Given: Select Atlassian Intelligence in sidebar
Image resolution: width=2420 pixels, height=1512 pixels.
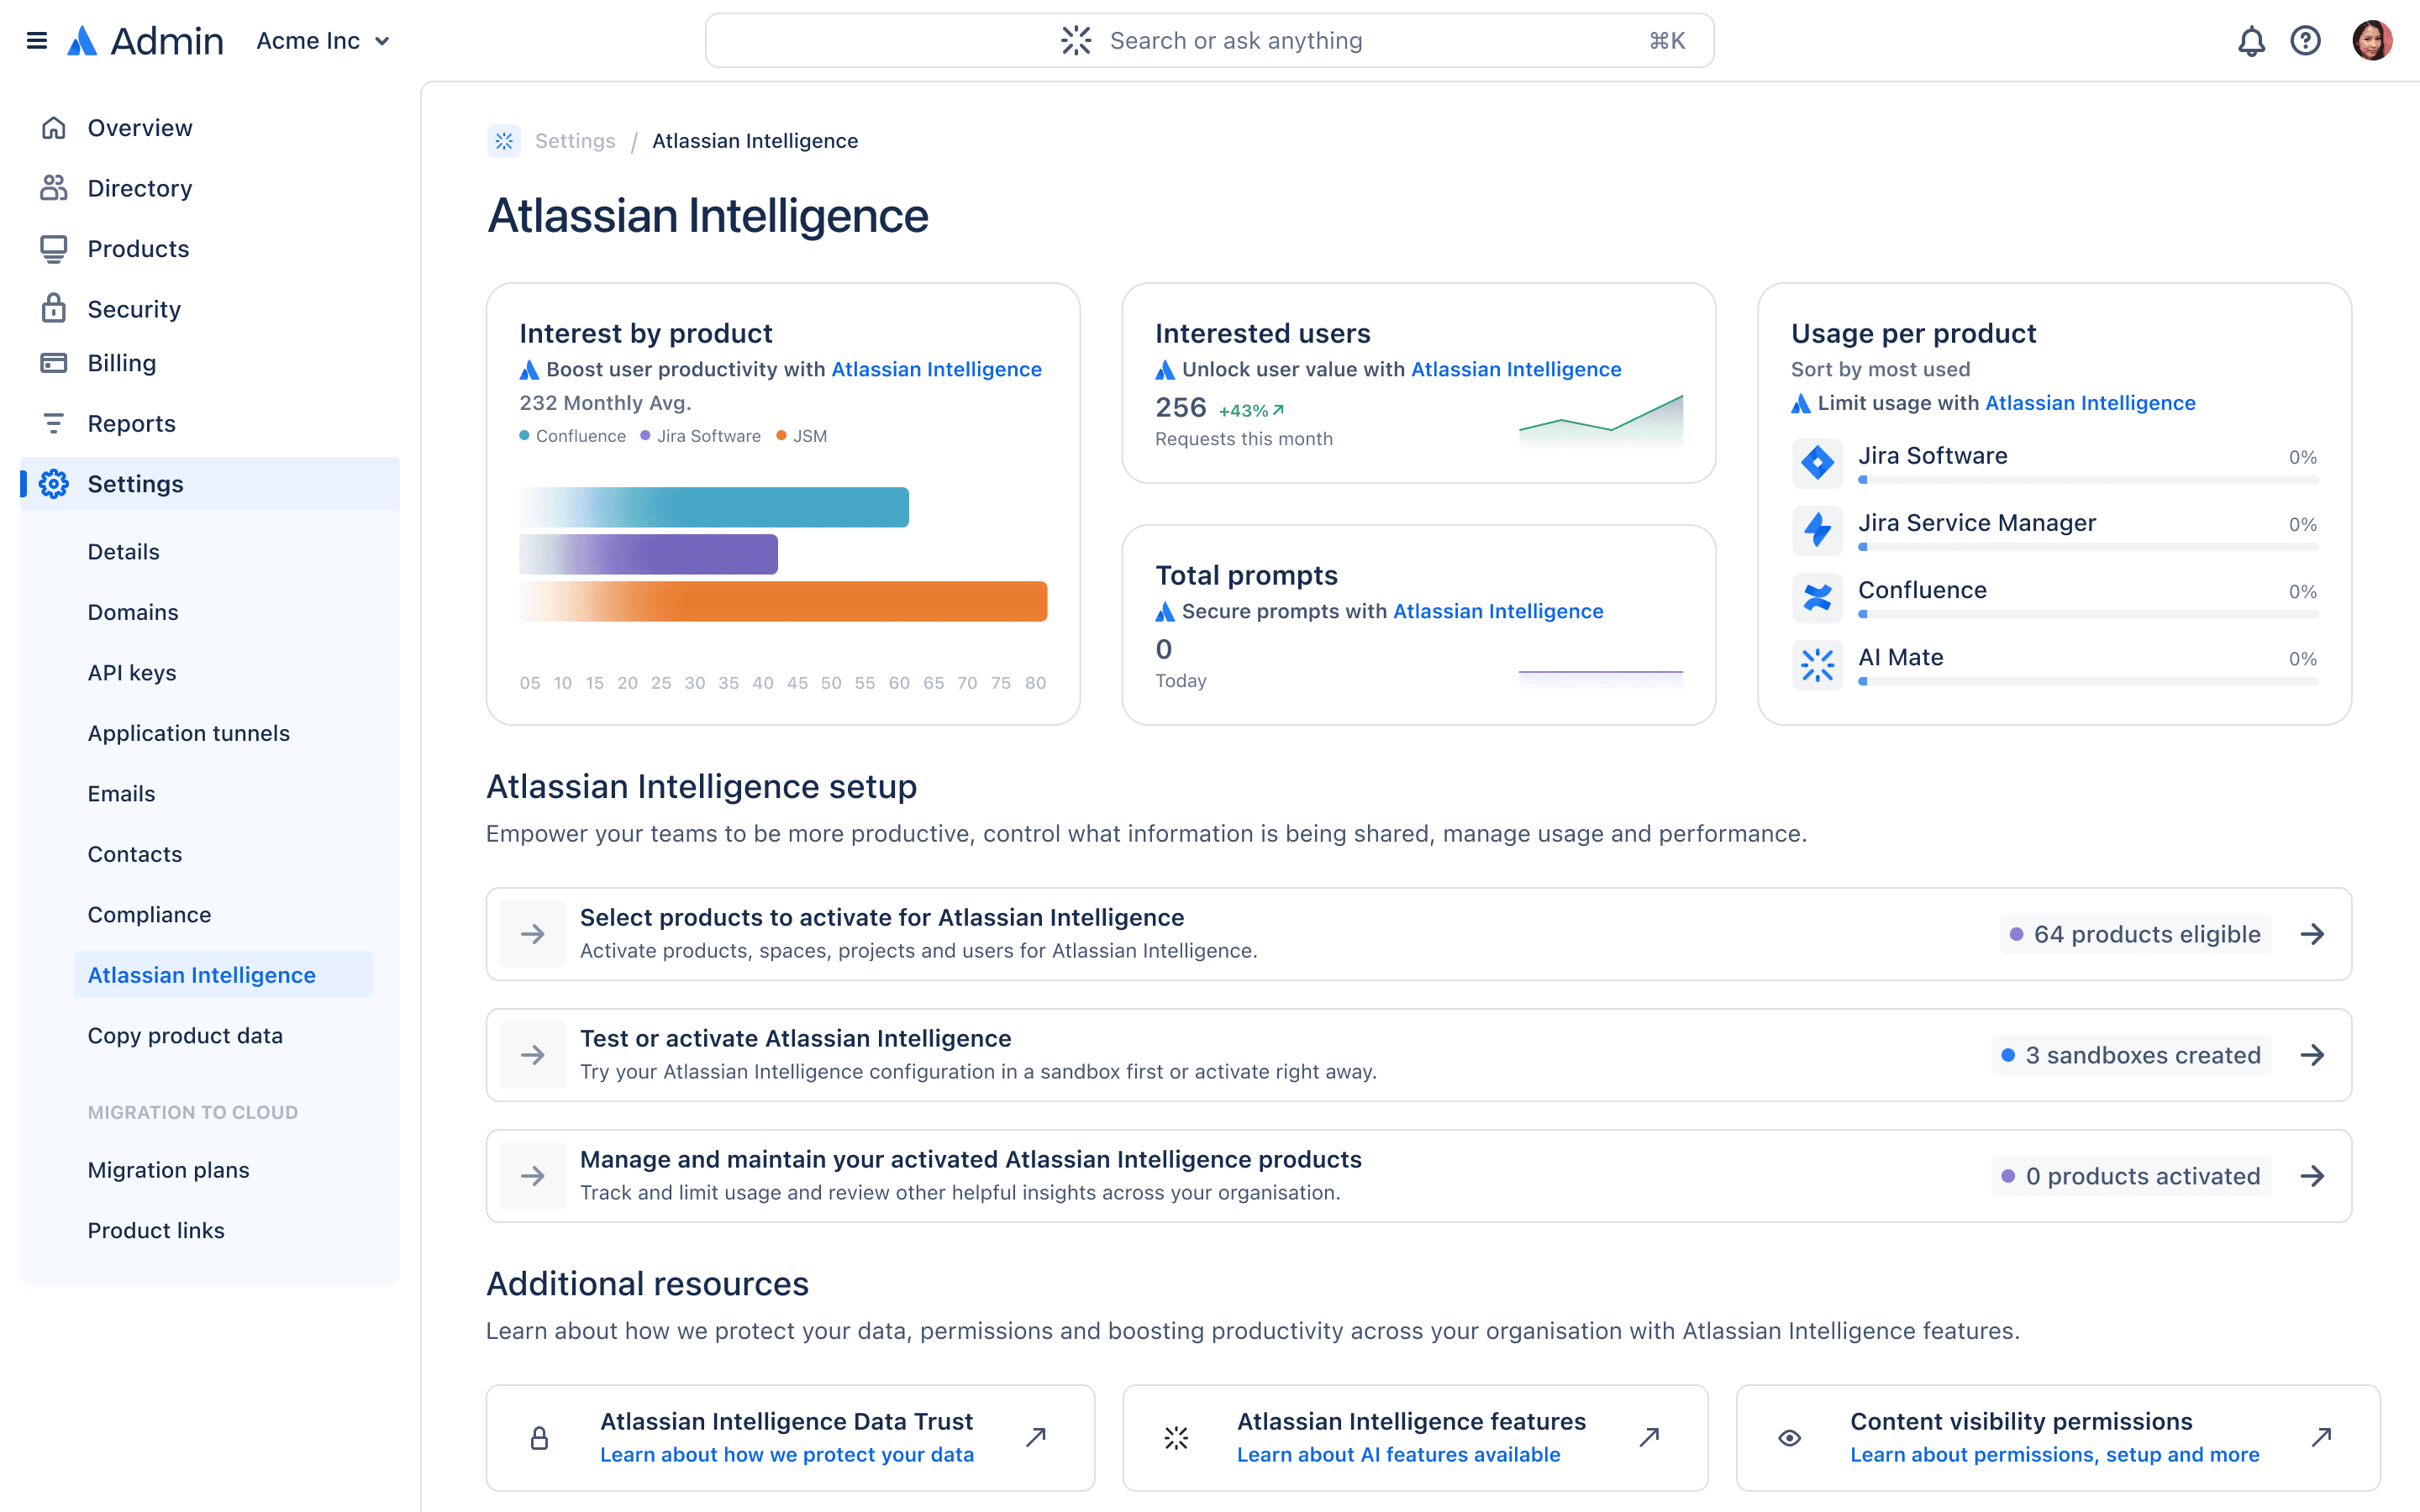Looking at the screenshot, I should click(x=223, y=975).
